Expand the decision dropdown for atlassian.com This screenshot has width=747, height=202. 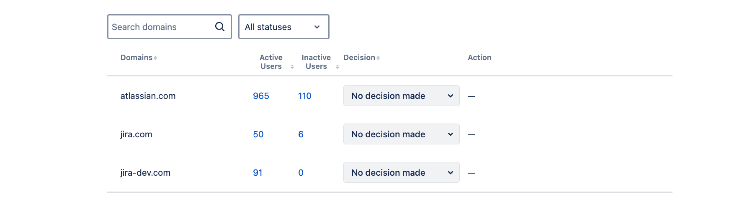[x=401, y=96]
